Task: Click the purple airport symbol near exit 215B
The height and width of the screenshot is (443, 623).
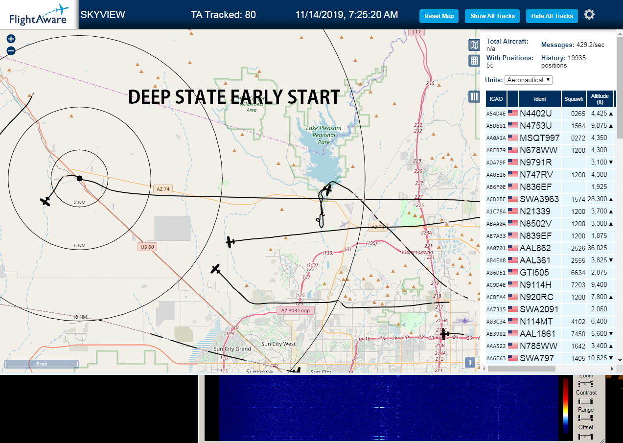Action: coord(464,321)
